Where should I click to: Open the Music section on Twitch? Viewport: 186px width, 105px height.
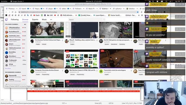[x=44, y=20]
